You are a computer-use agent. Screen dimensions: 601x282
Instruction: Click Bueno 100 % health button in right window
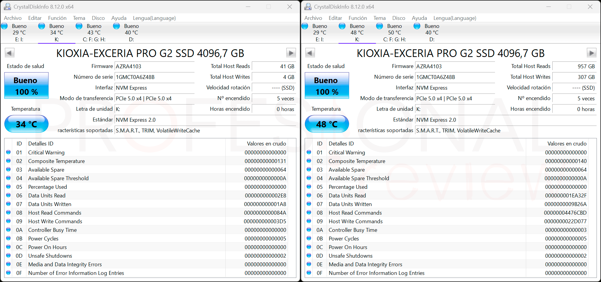pyautogui.click(x=327, y=86)
